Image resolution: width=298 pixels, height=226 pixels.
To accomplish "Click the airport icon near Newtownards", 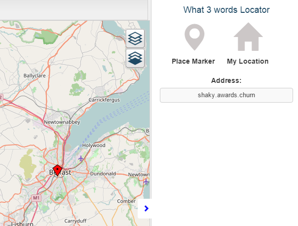I will [146, 182].
